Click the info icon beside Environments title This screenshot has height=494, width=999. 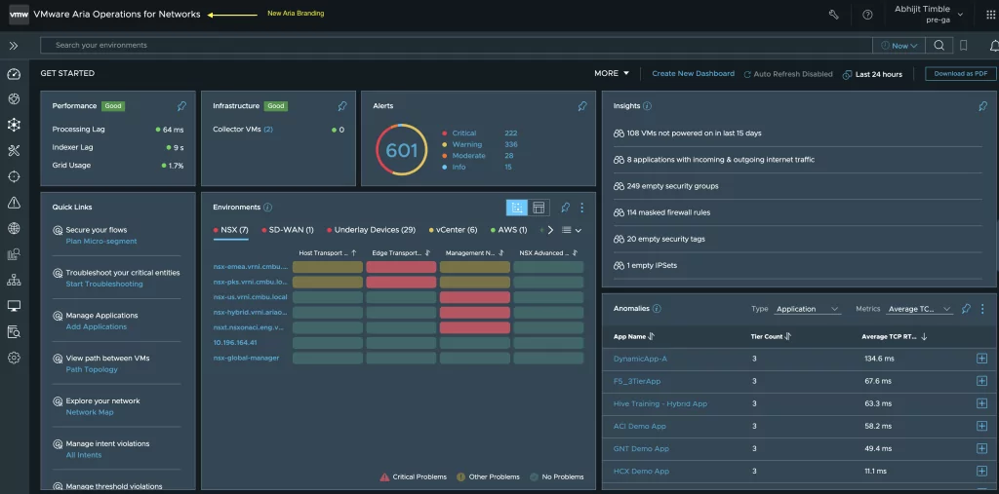pyautogui.click(x=267, y=208)
